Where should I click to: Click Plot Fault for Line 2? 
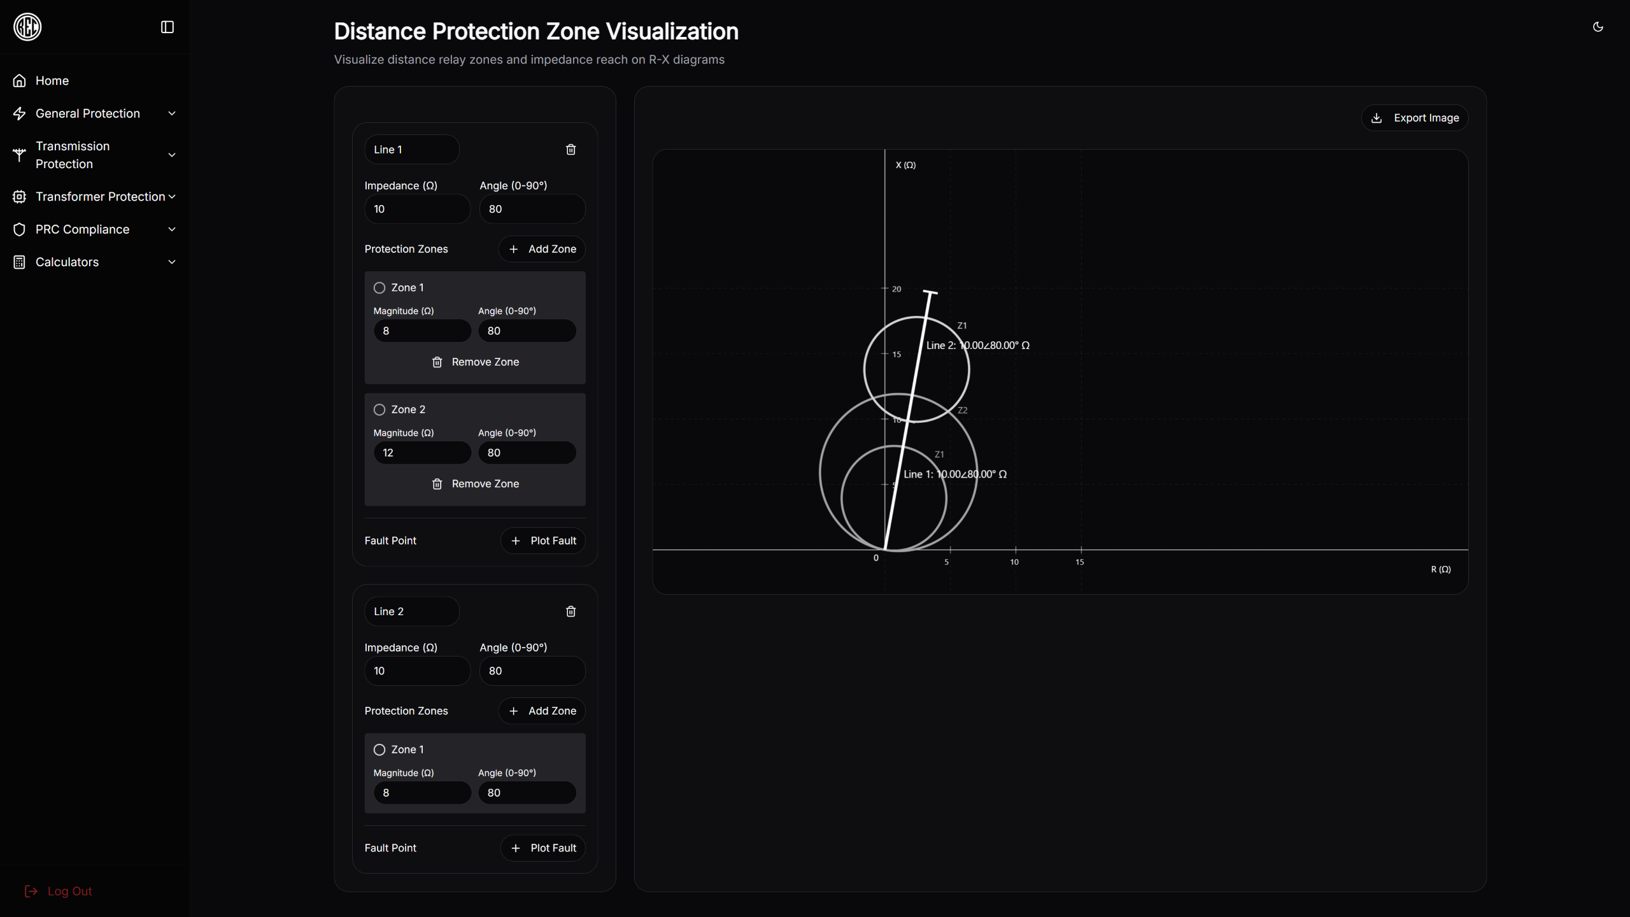tap(543, 848)
